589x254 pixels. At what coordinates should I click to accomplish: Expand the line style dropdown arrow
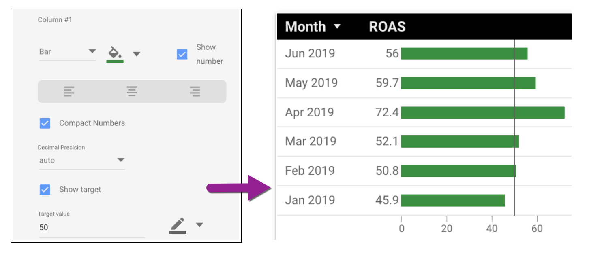tap(199, 225)
